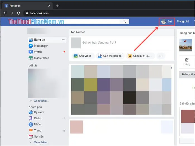Reload the page with browser refresh
Viewport: 195px width, 146px height.
pos(19,13)
